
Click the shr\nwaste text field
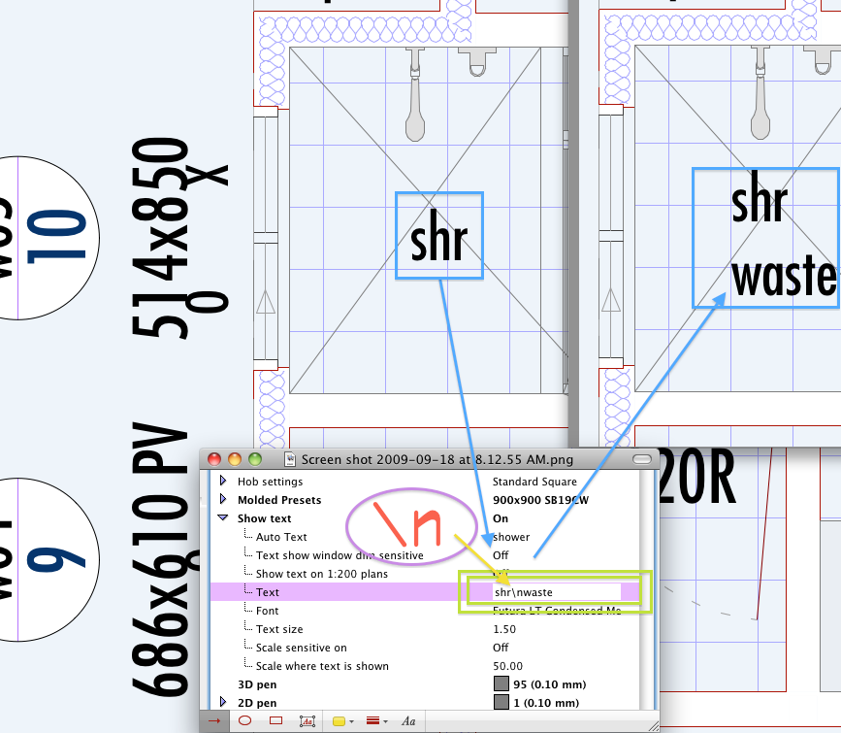556,592
